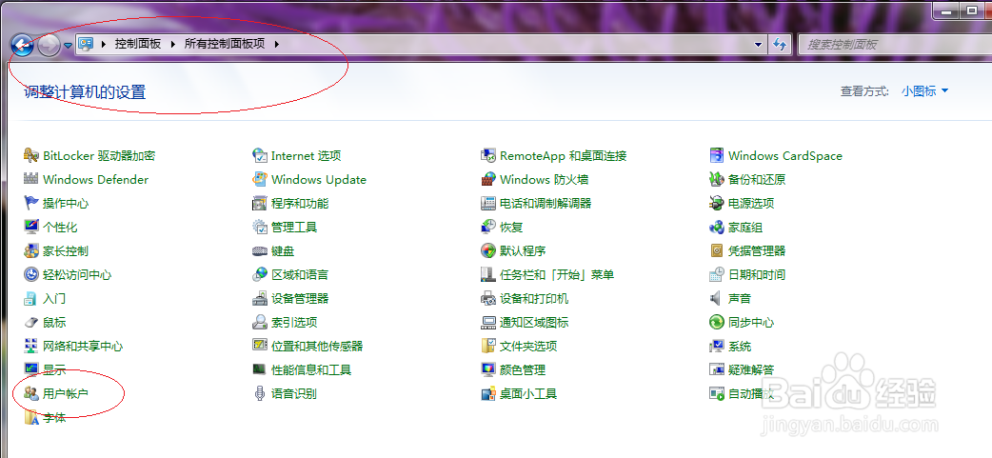Open the 备份和还原 link
This screenshot has height=458, width=992.
pos(757,180)
